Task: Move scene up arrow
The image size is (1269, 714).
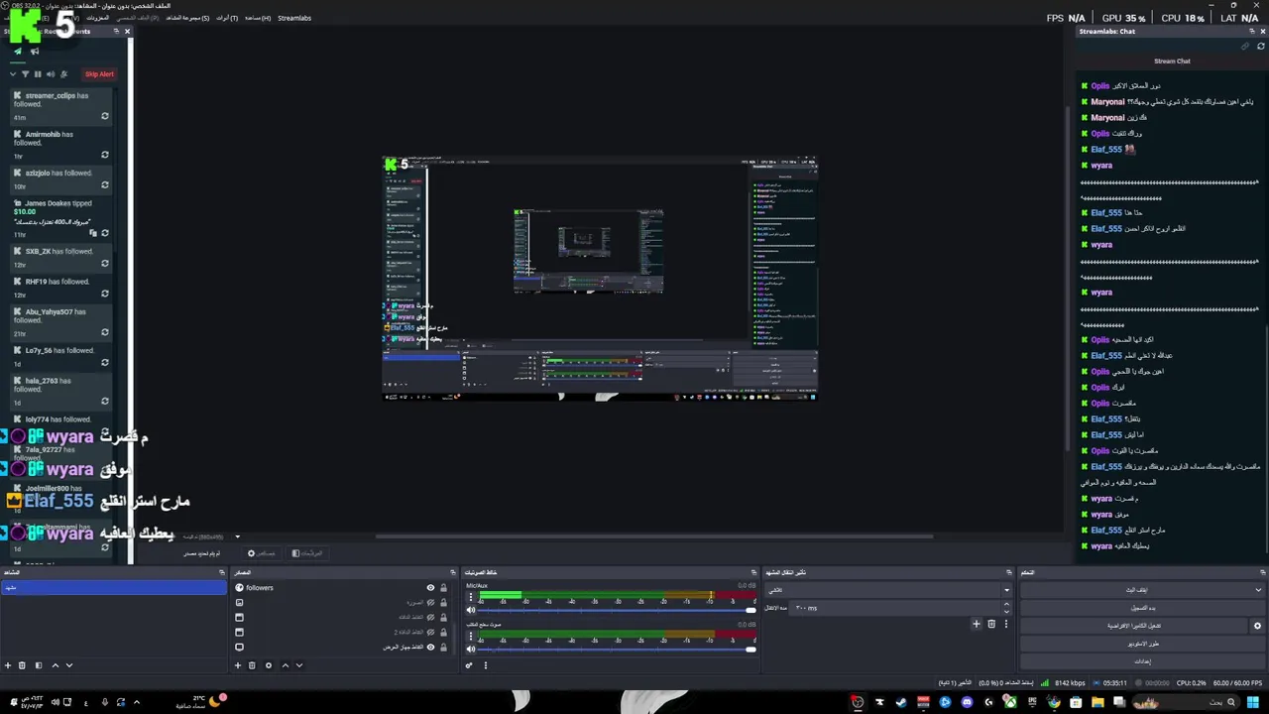Action: tap(55, 665)
